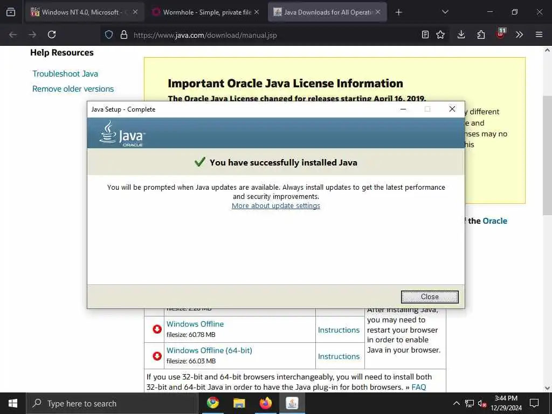Open Instructions for Windows Offline (64-bit)
This screenshot has width=552, height=414.
coord(339,356)
